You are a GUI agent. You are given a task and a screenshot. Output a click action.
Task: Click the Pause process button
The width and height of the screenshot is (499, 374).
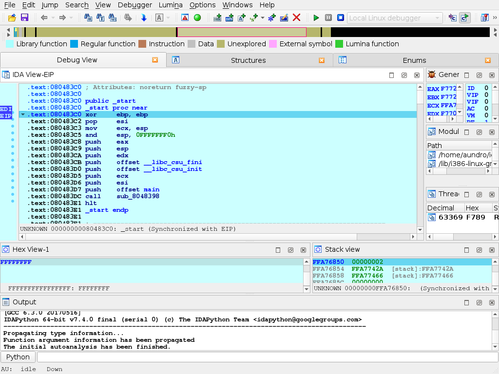(328, 18)
